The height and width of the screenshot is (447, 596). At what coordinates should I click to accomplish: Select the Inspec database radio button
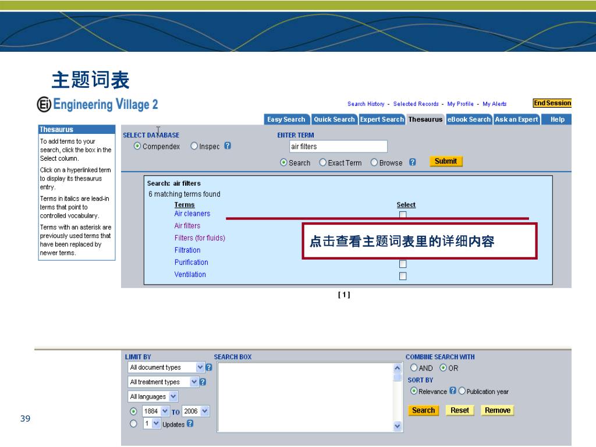pyautogui.click(x=194, y=146)
